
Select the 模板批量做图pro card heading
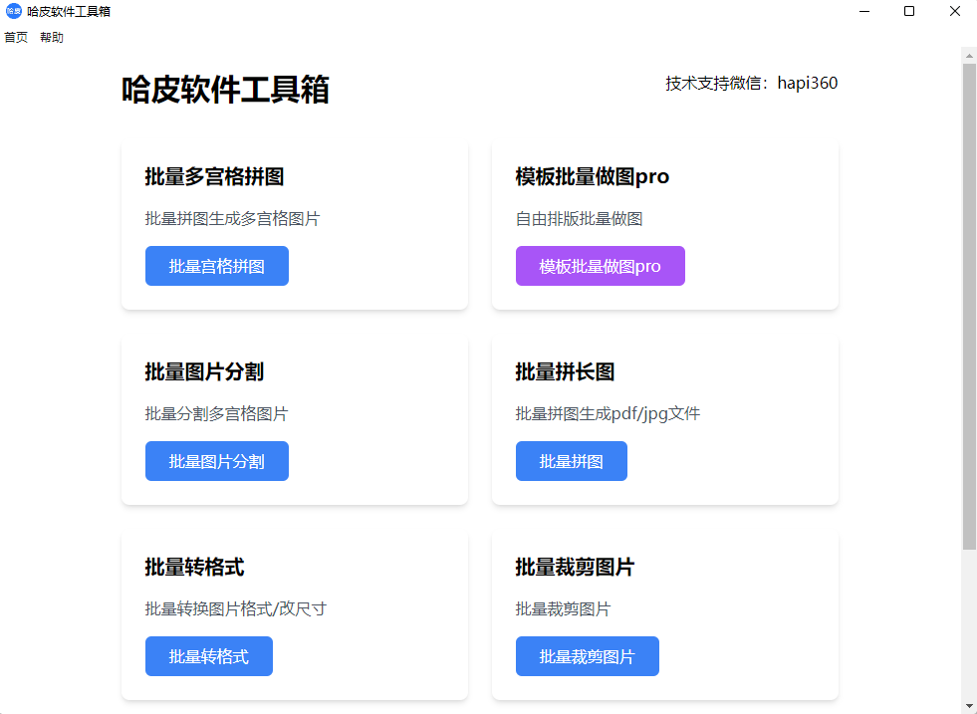[592, 176]
